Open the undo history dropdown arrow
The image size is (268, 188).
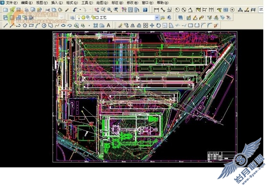(80, 10)
